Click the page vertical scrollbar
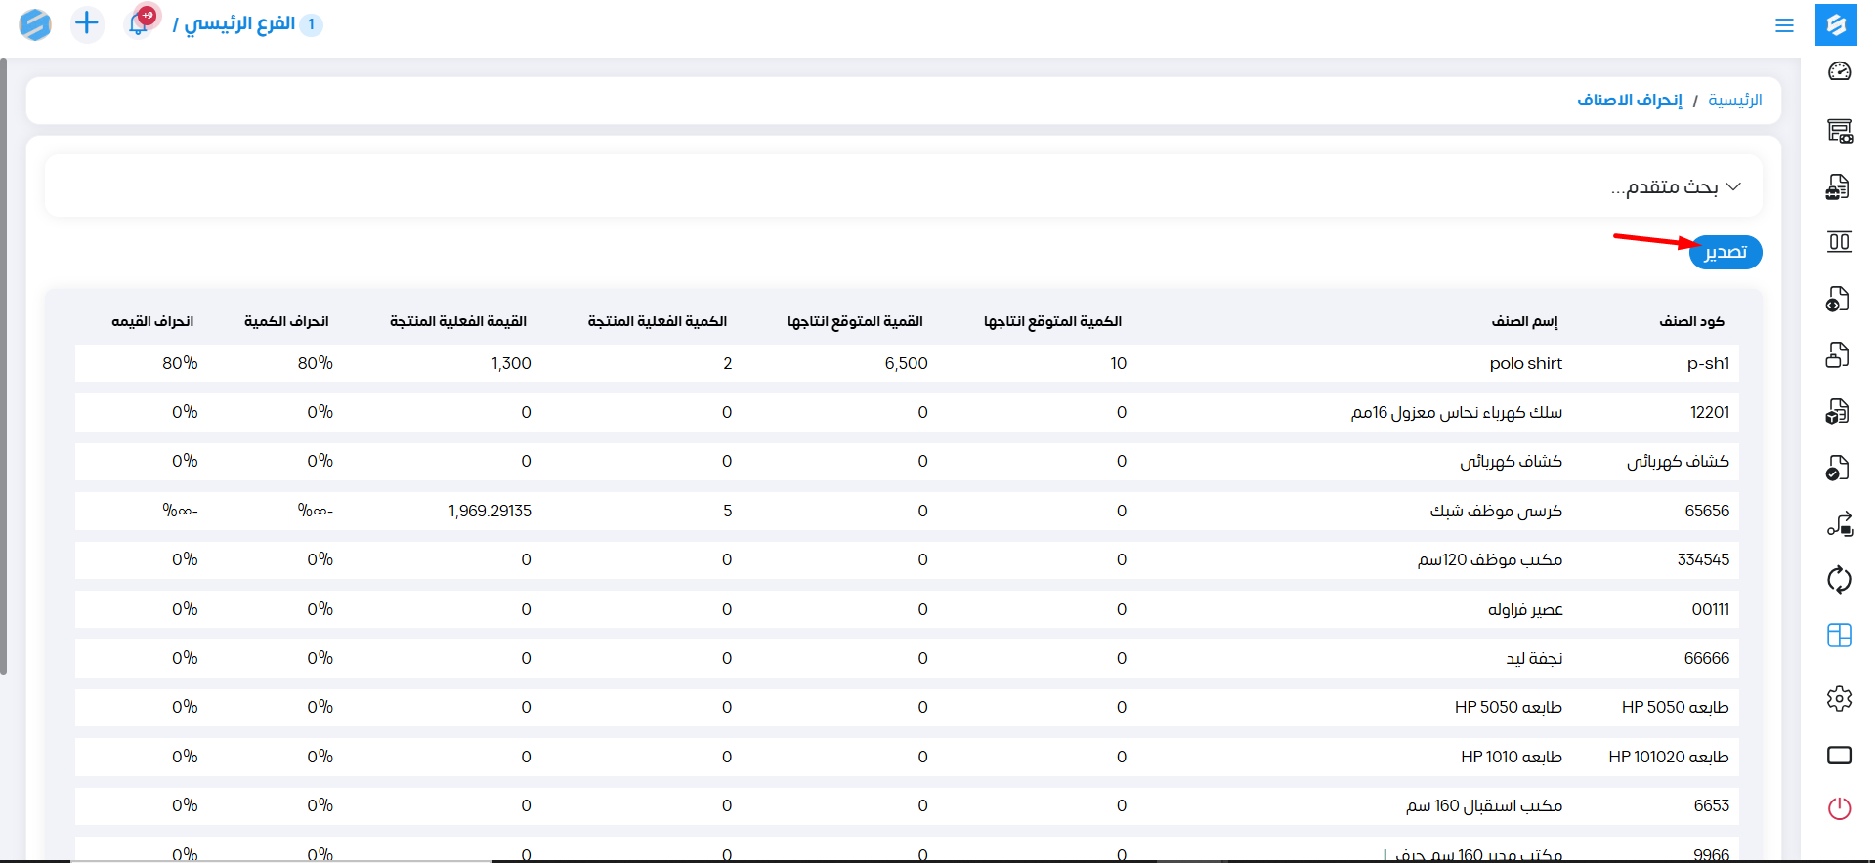The image size is (1875, 863). pyautogui.click(x=4, y=366)
